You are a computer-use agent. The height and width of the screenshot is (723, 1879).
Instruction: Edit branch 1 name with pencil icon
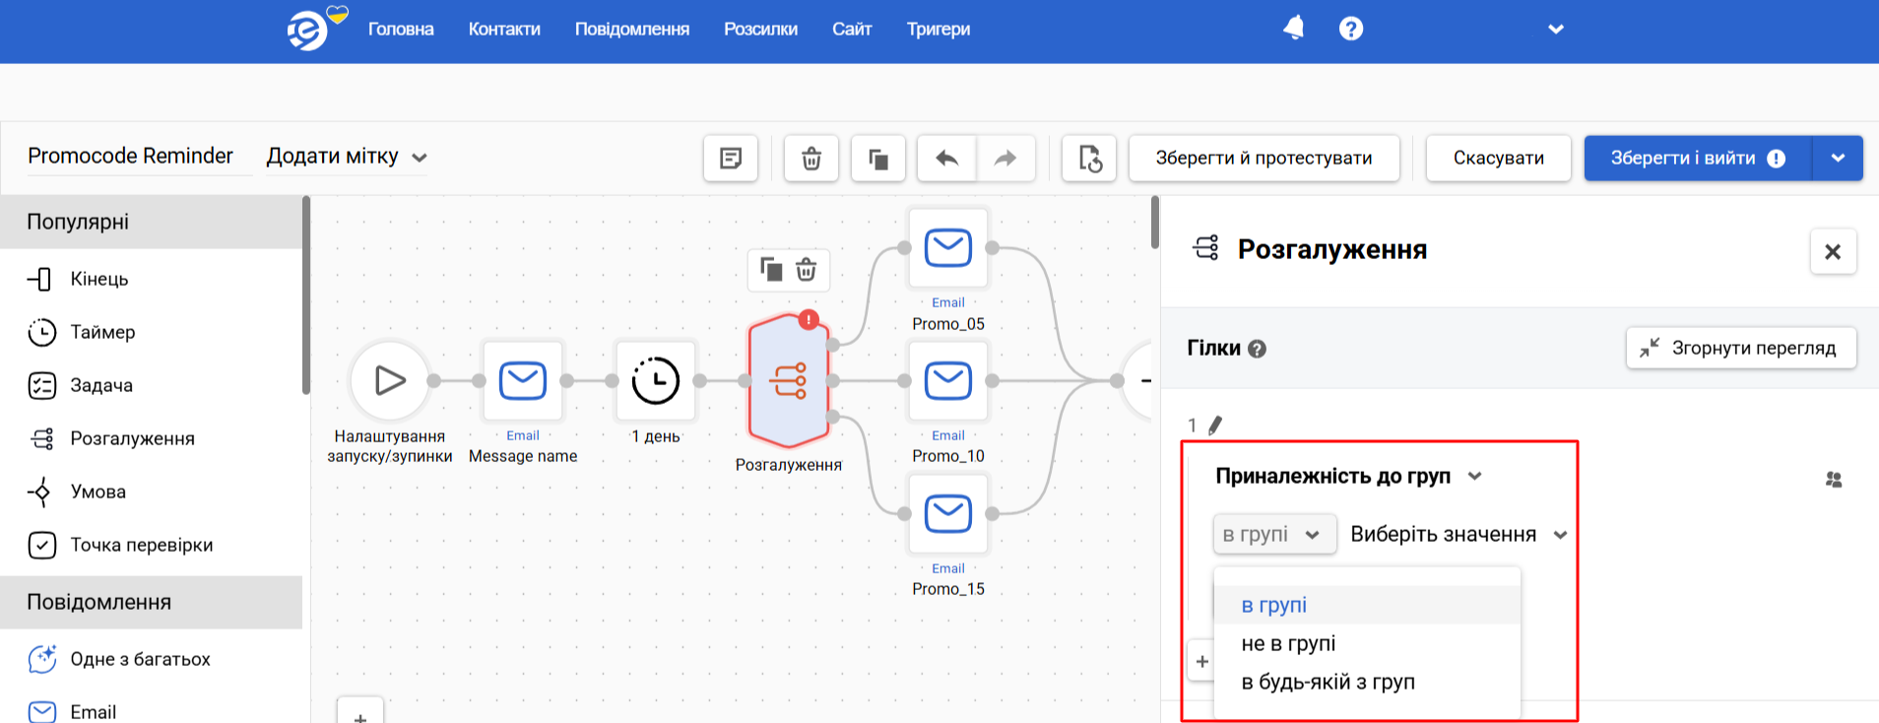(1215, 425)
